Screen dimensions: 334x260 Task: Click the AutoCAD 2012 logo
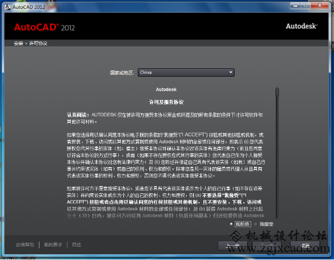coord(44,27)
